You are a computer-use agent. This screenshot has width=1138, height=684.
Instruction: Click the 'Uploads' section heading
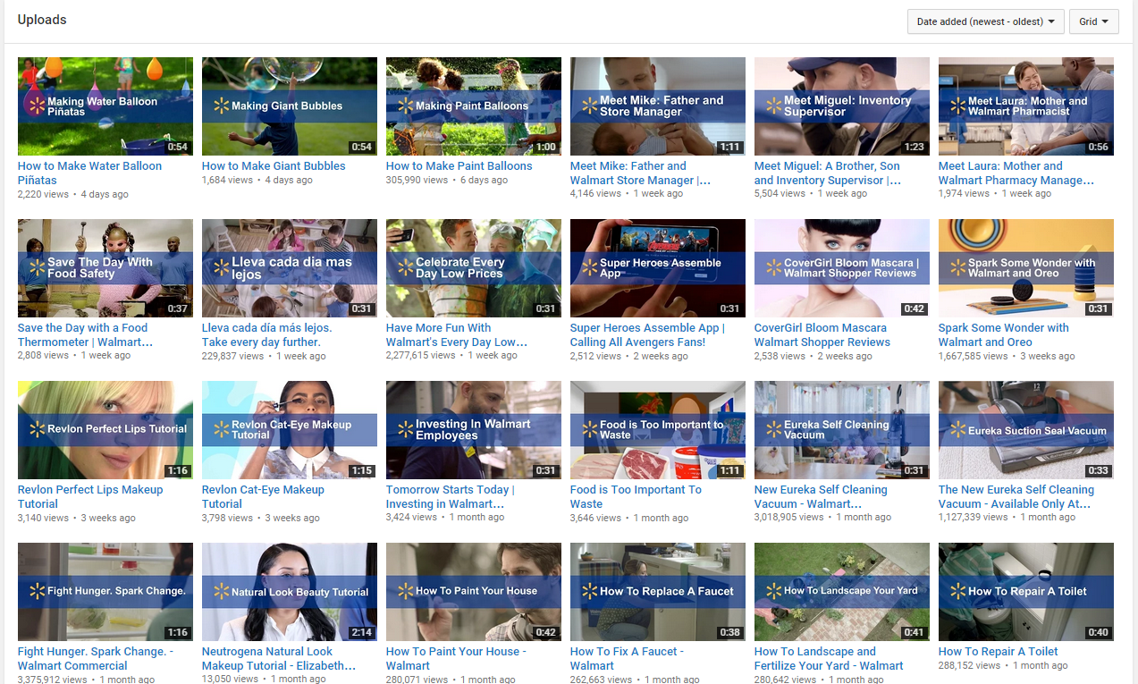coord(42,20)
